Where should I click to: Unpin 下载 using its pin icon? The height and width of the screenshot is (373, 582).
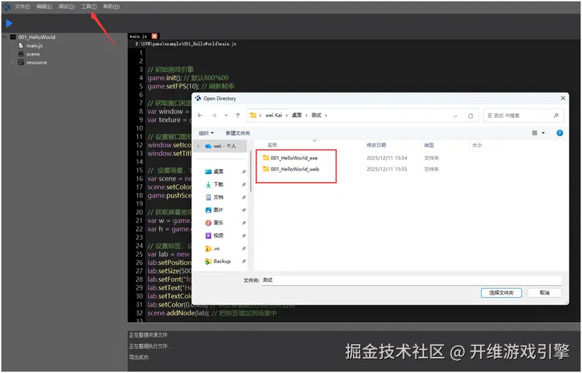click(244, 184)
